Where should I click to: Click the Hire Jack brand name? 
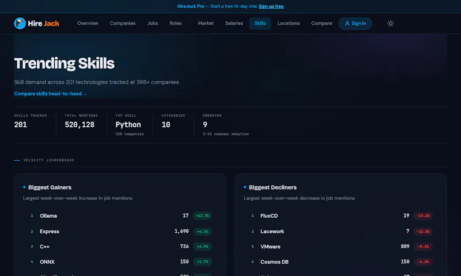click(x=44, y=24)
